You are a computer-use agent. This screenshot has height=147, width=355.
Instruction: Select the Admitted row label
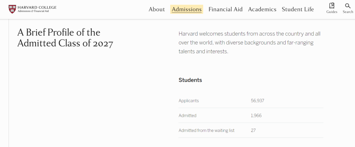tap(187, 116)
